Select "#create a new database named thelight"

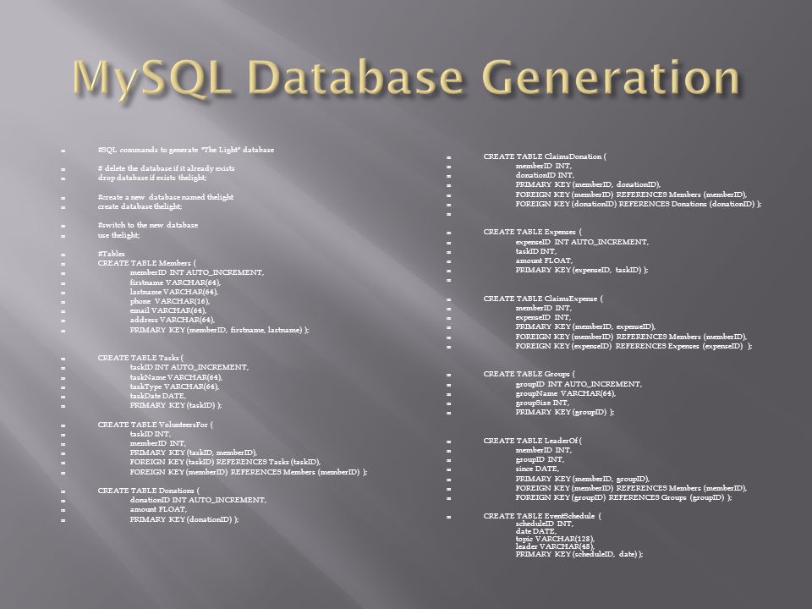(x=166, y=197)
